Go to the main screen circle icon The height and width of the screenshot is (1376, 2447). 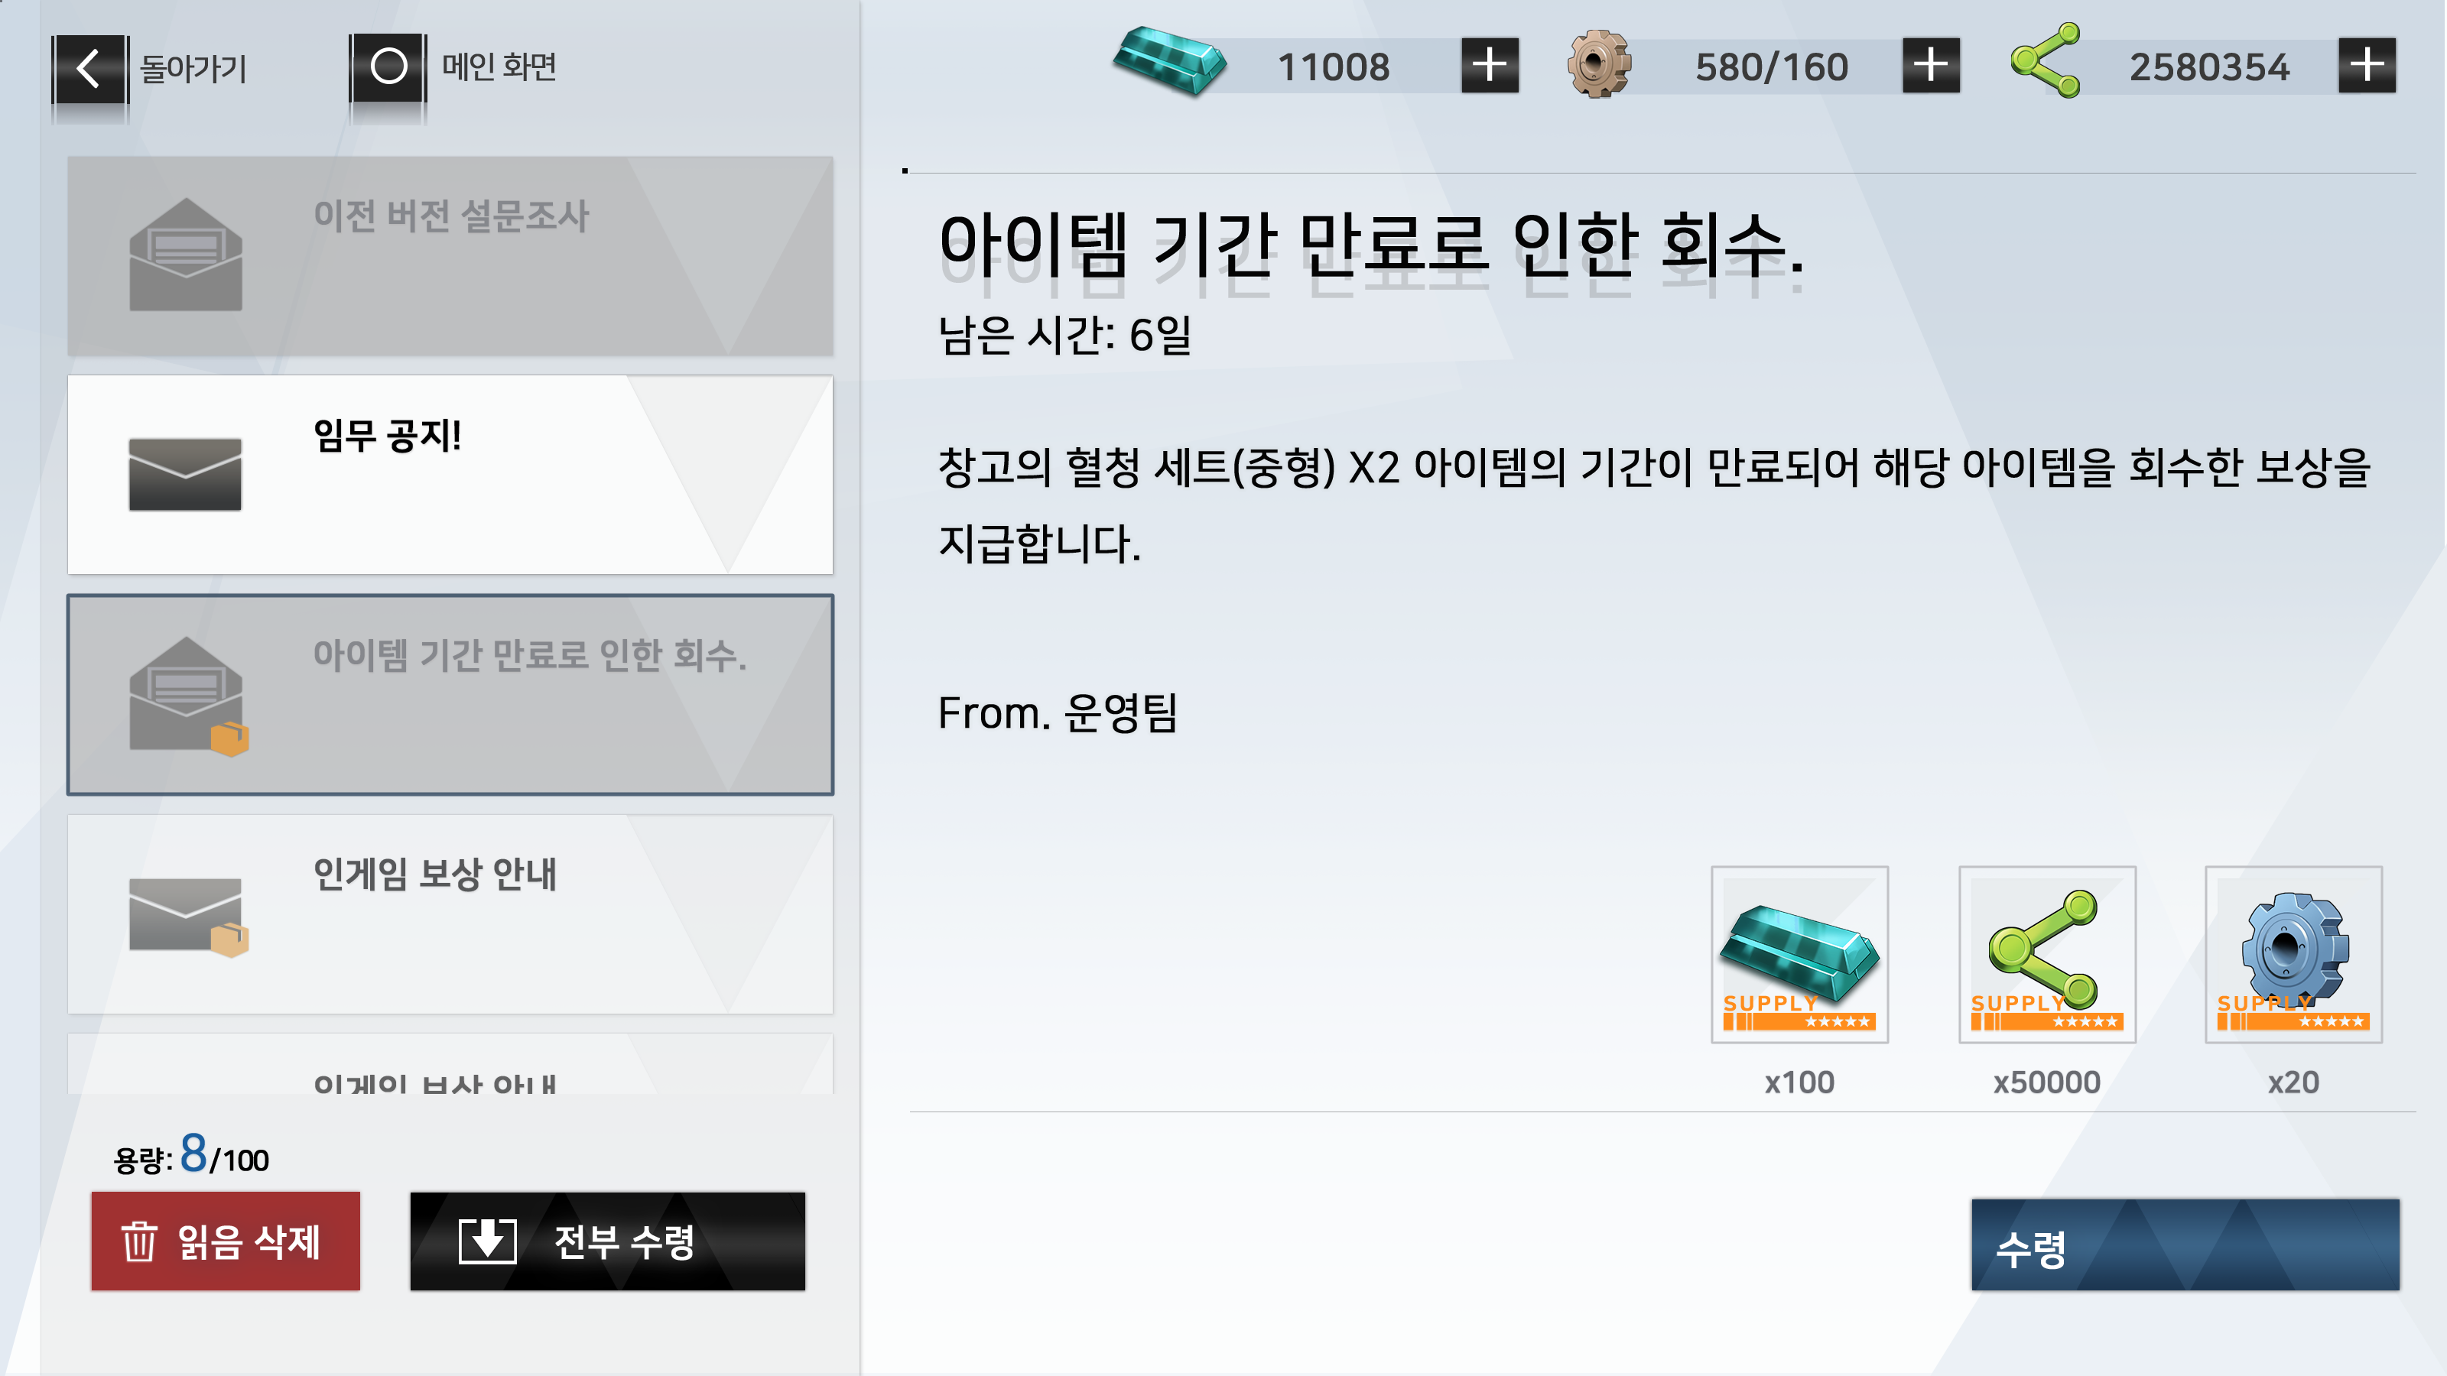click(x=388, y=67)
